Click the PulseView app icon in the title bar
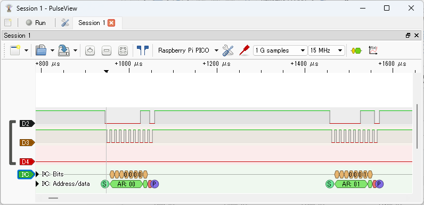The width and height of the screenshot is (424, 205). [x=9, y=8]
